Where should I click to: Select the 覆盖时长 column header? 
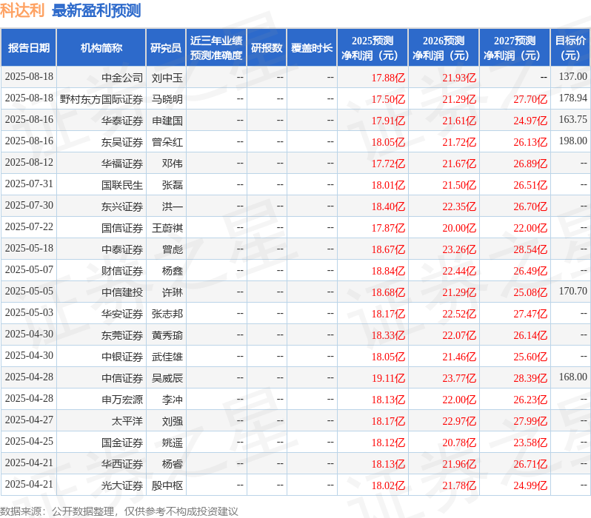pyautogui.click(x=312, y=48)
